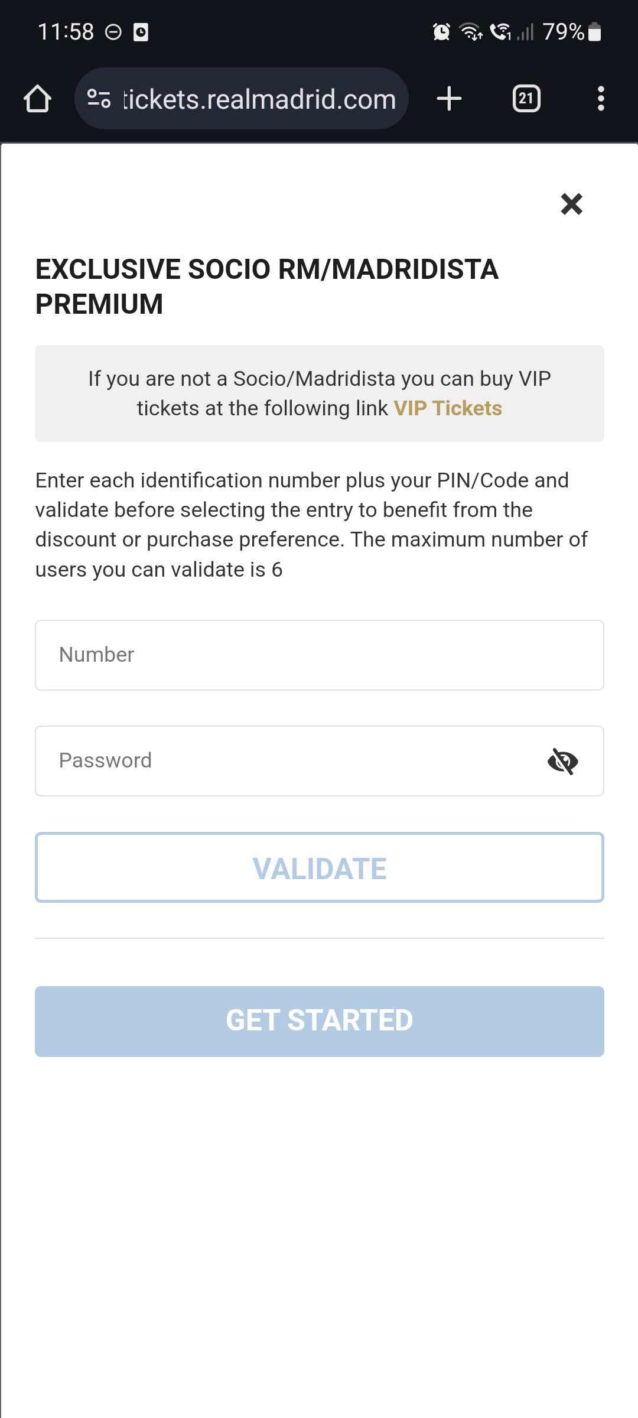Tap the browser home icon
The height and width of the screenshot is (1418, 638).
tap(37, 99)
